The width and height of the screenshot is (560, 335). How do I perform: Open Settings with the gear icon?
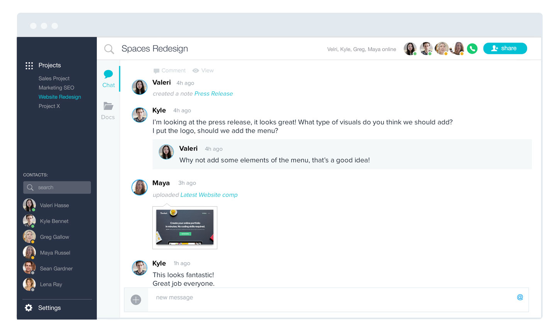point(29,308)
